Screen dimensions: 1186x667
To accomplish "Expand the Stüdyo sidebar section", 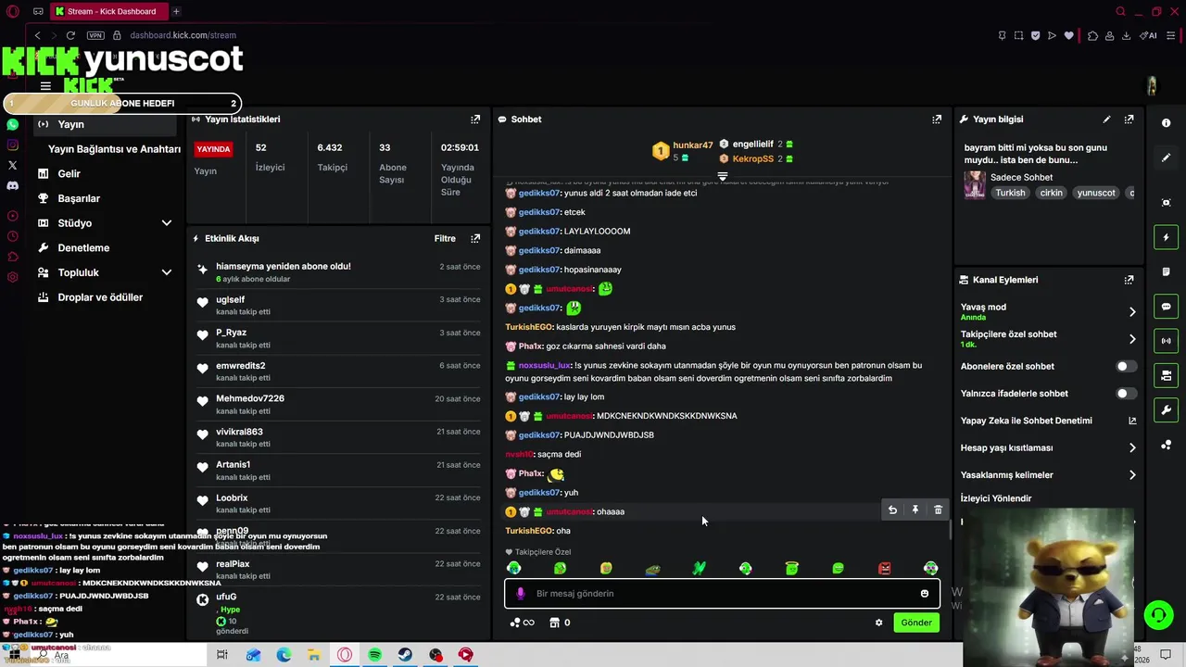I will coord(167,223).
